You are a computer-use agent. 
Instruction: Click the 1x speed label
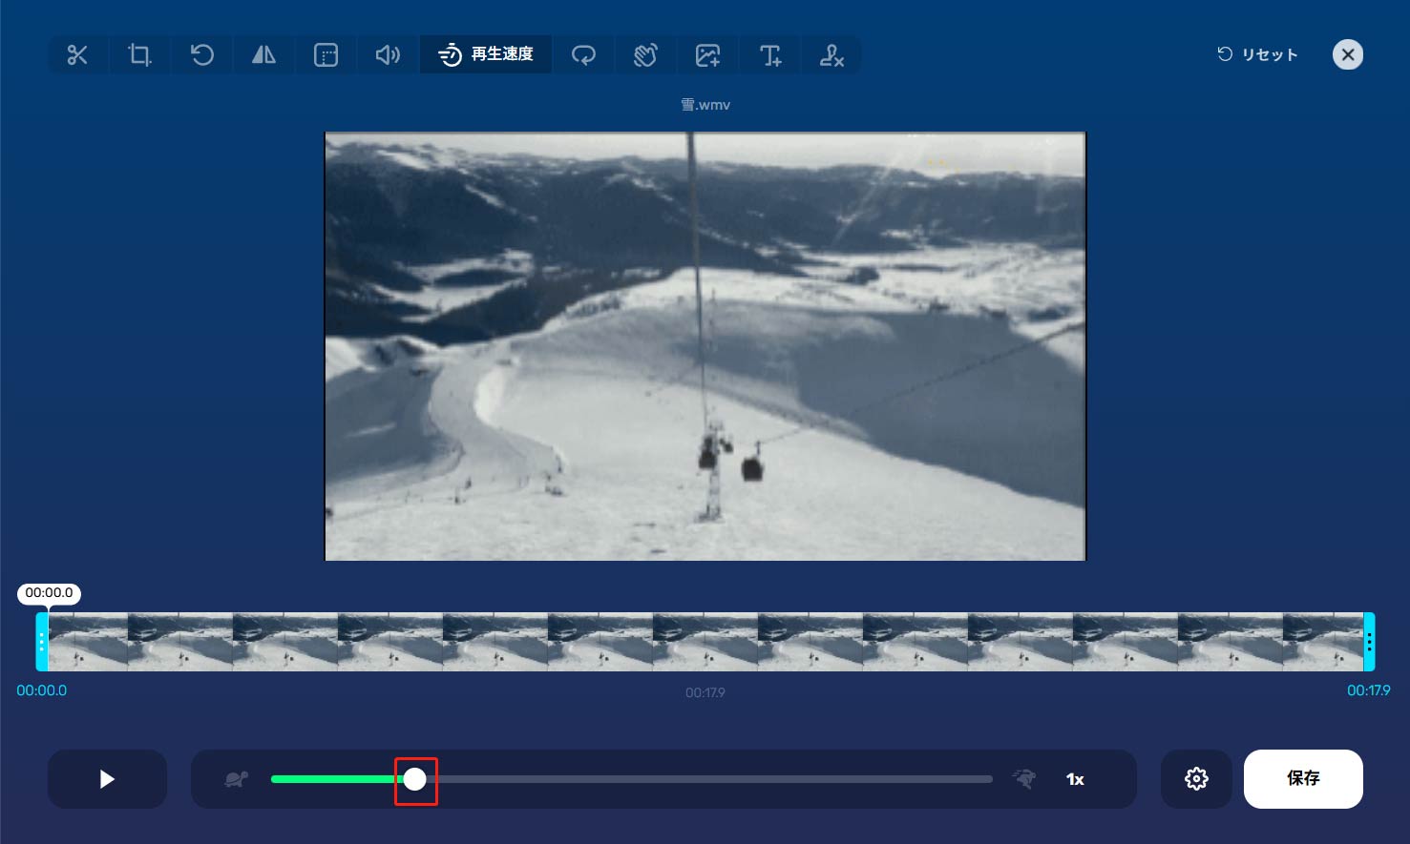1074,779
